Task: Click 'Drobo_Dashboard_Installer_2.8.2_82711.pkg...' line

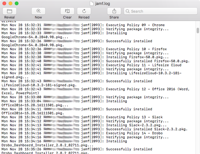Action: pos(47,145)
